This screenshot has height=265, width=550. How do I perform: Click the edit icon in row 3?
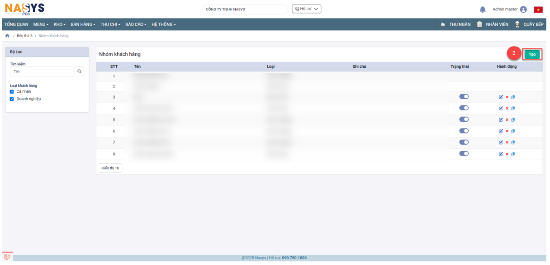pyautogui.click(x=501, y=97)
